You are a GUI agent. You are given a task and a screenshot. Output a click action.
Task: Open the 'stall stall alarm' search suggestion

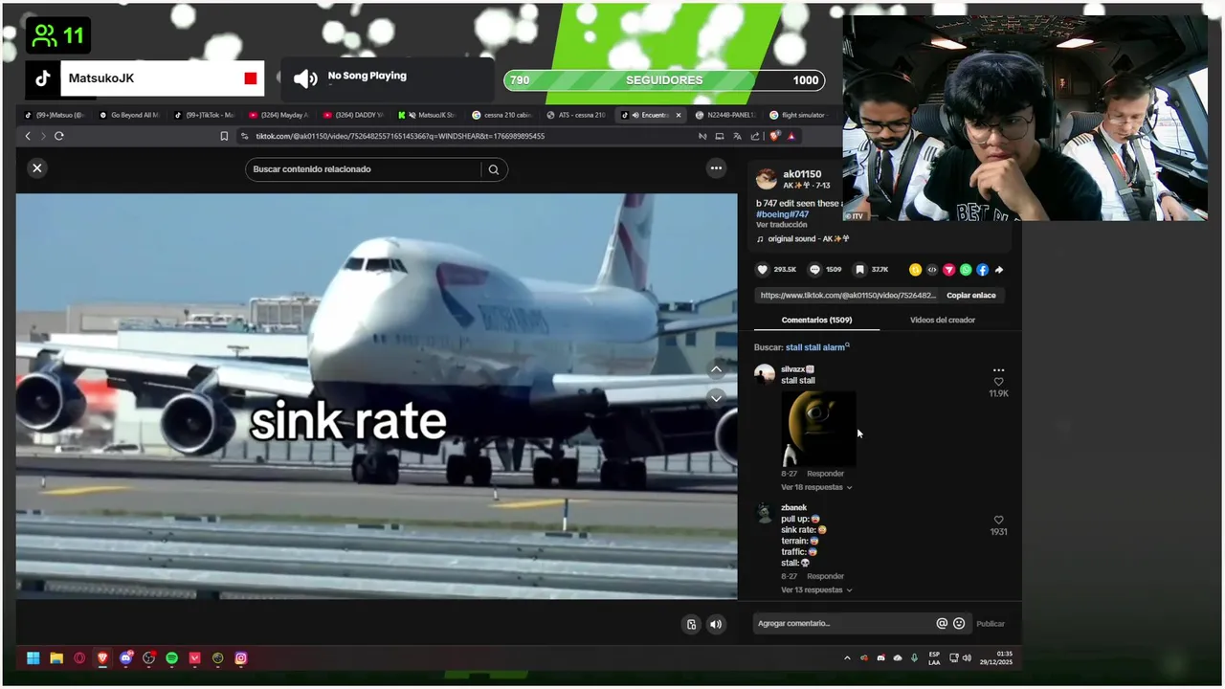pos(817,347)
